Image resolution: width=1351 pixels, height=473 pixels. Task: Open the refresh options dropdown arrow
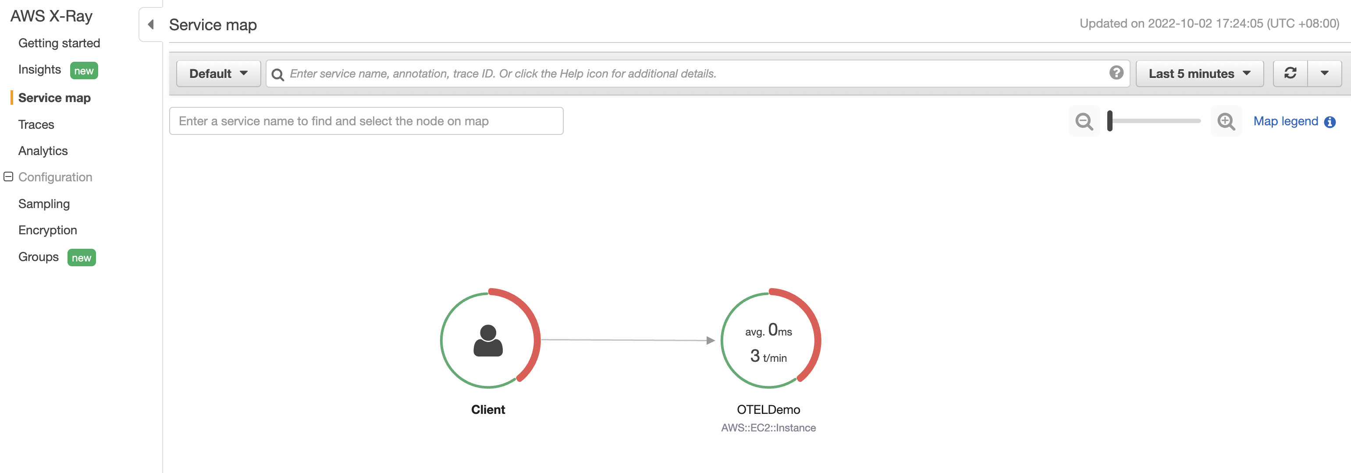coord(1325,73)
